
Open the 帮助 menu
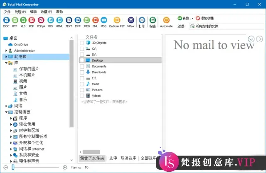(x=59, y=12)
